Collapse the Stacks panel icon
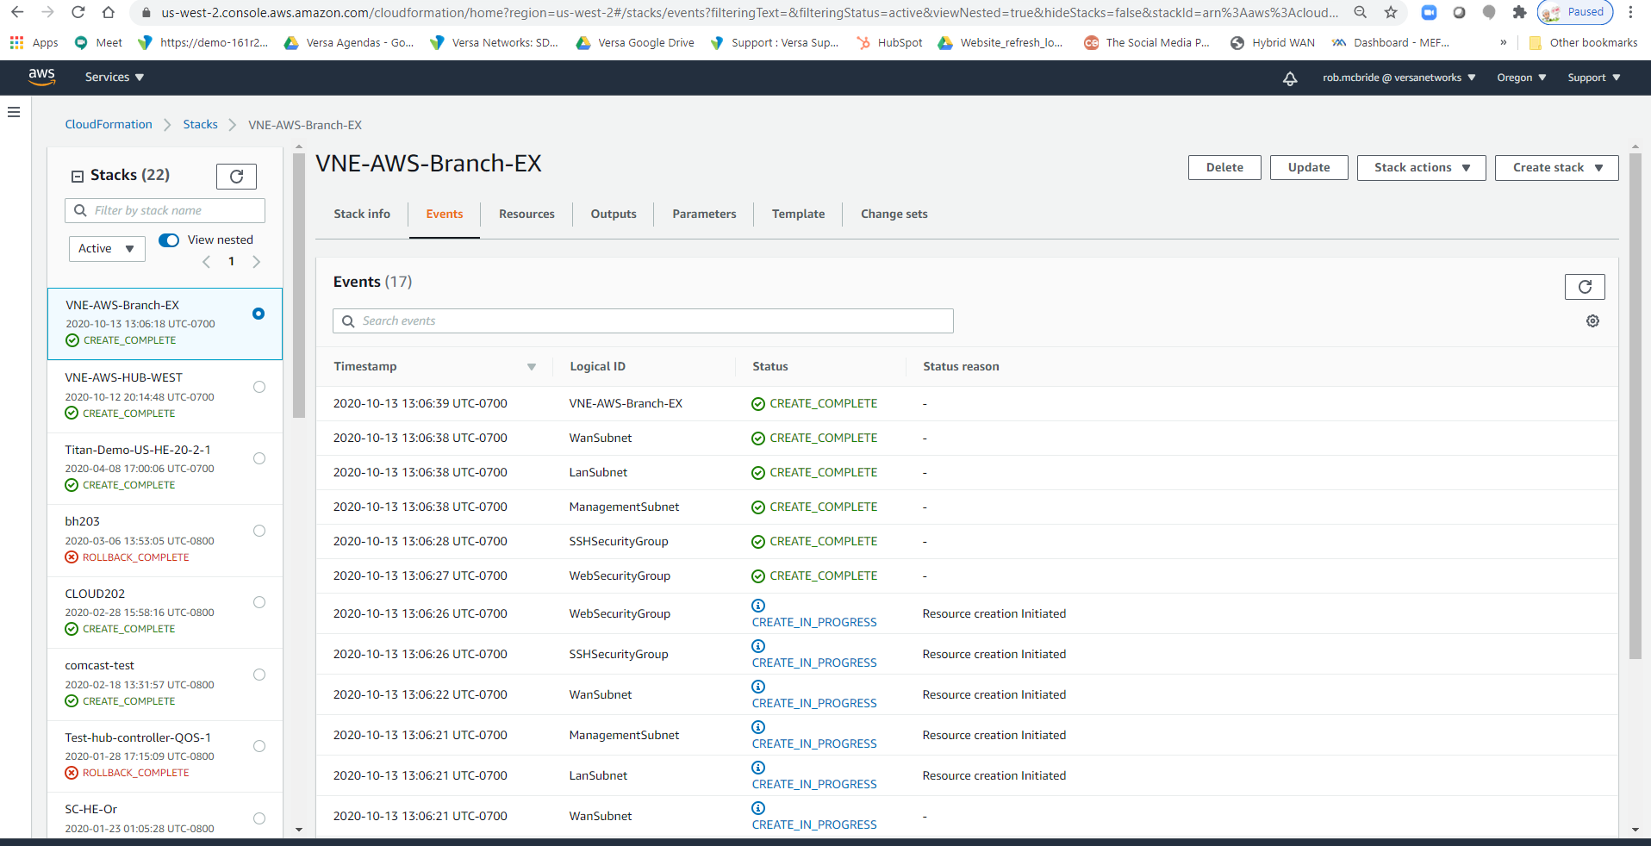Viewport: 1651px width, 846px height. (x=78, y=176)
